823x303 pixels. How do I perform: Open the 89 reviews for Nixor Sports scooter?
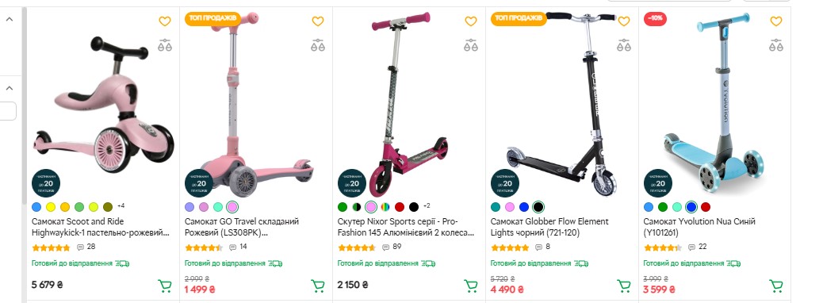392,247
